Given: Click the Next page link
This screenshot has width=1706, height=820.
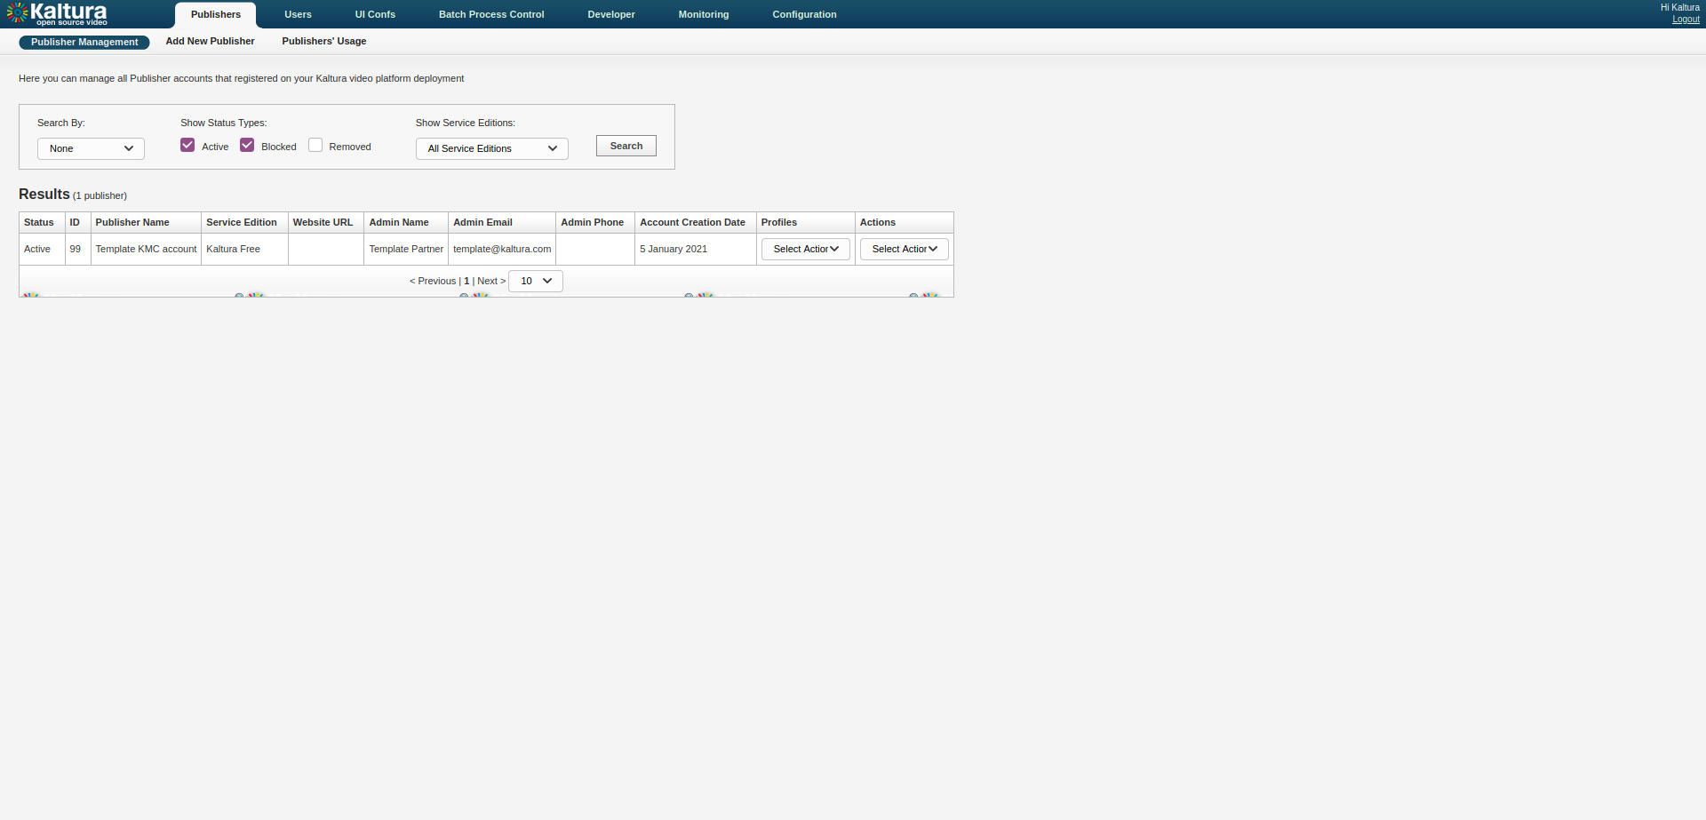Looking at the screenshot, I should (x=491, y=281).
